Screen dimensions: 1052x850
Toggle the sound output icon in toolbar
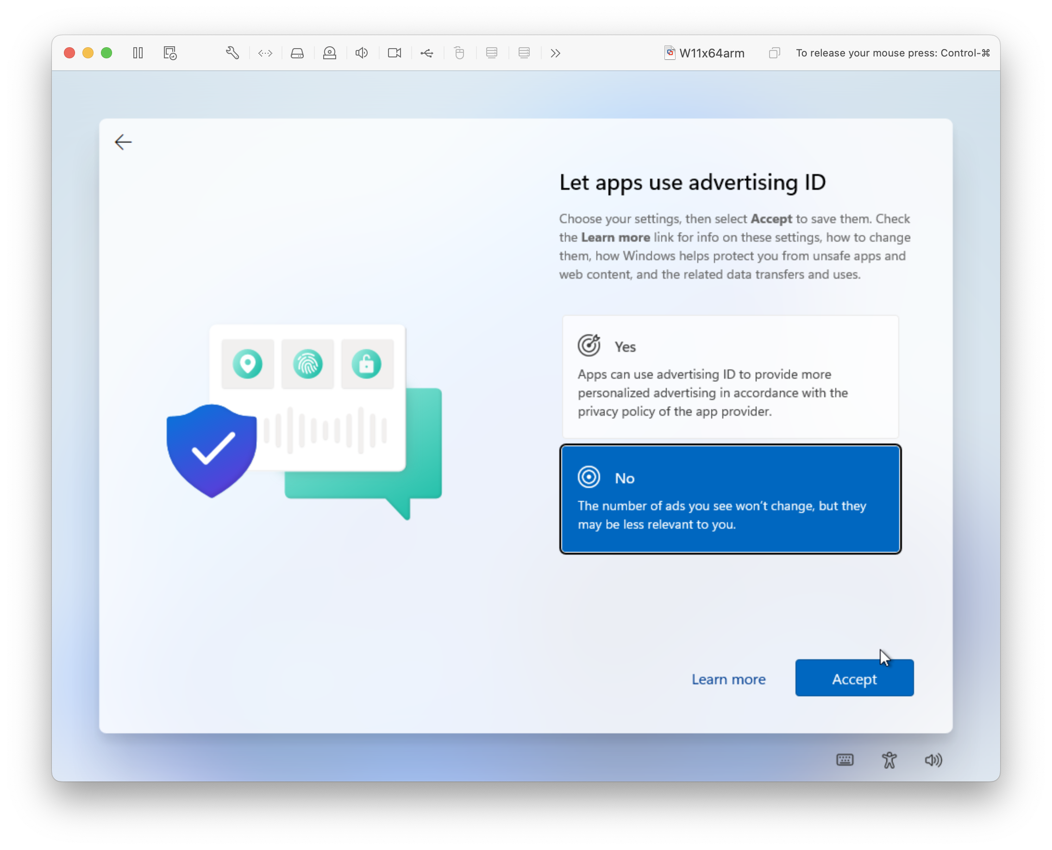362,53
